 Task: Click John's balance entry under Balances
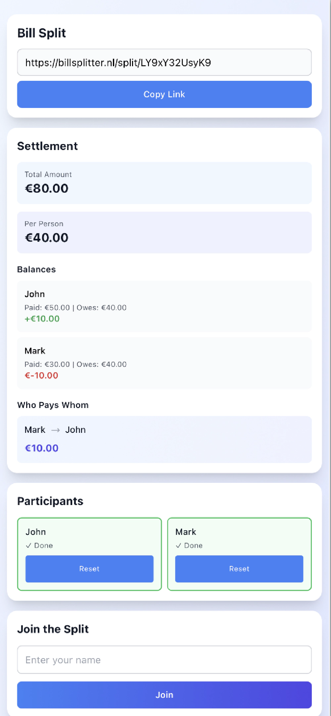(x=164, y=306)
